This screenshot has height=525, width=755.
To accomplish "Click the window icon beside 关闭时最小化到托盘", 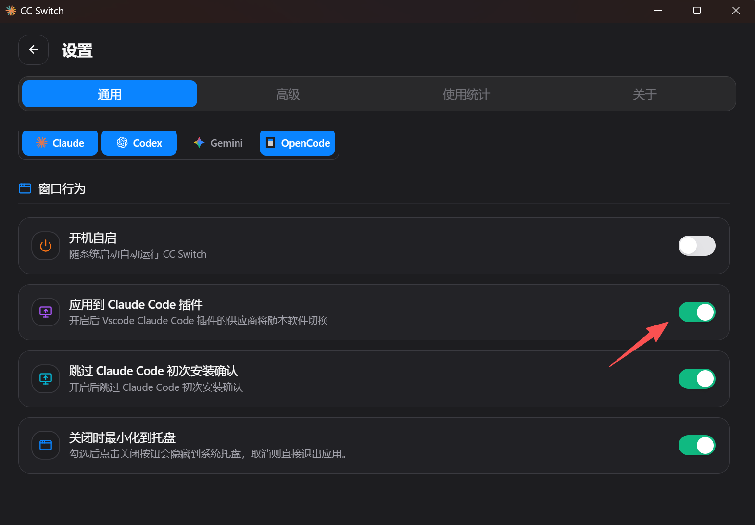I will pos(46,445).
